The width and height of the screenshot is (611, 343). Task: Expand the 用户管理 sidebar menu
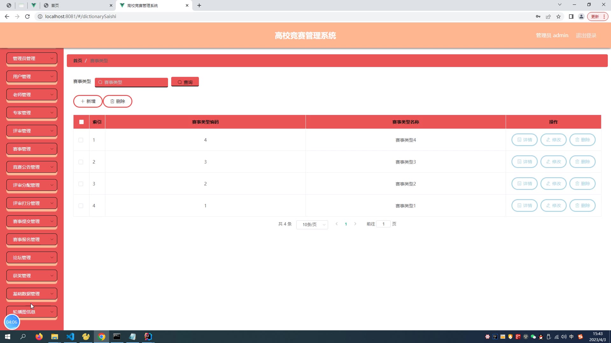(32, 77)
